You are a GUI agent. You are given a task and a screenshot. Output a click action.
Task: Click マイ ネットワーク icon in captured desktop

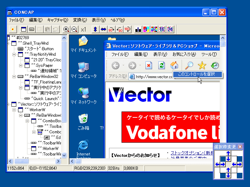pos(83,96)
